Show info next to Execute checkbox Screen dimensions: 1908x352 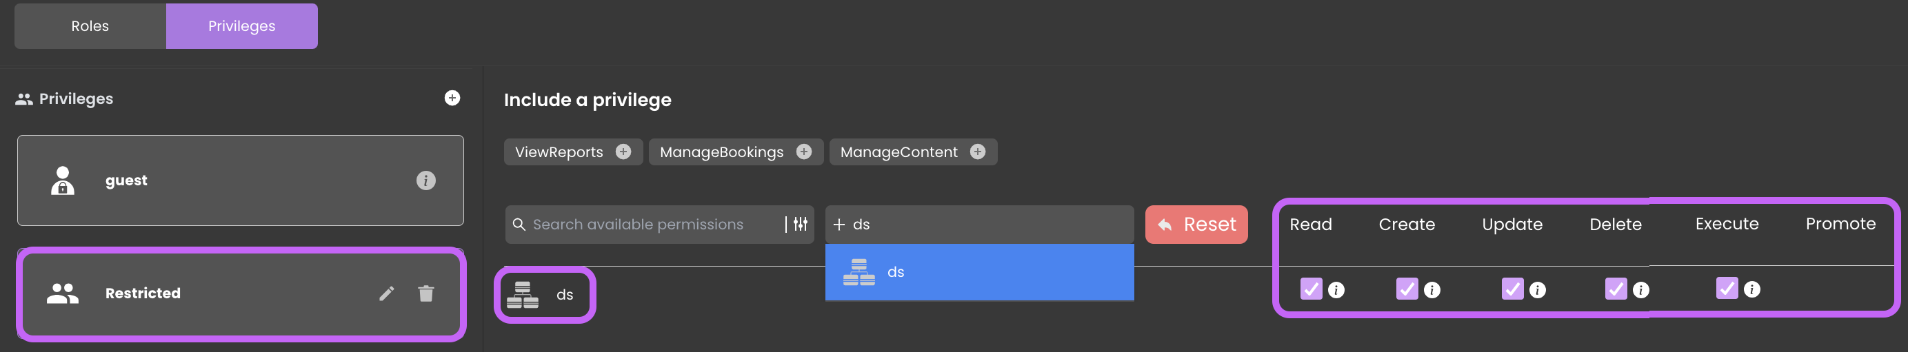coord(1751,289)
